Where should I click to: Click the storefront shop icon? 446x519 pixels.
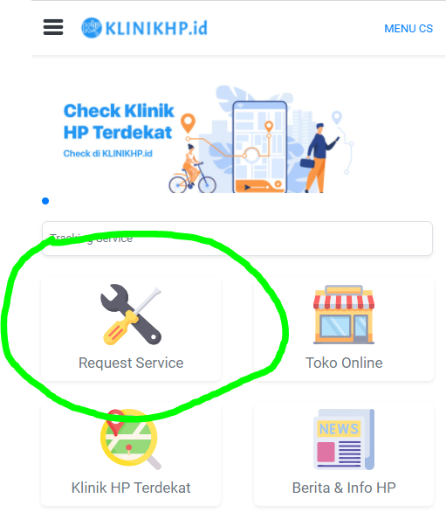[344, 315]
